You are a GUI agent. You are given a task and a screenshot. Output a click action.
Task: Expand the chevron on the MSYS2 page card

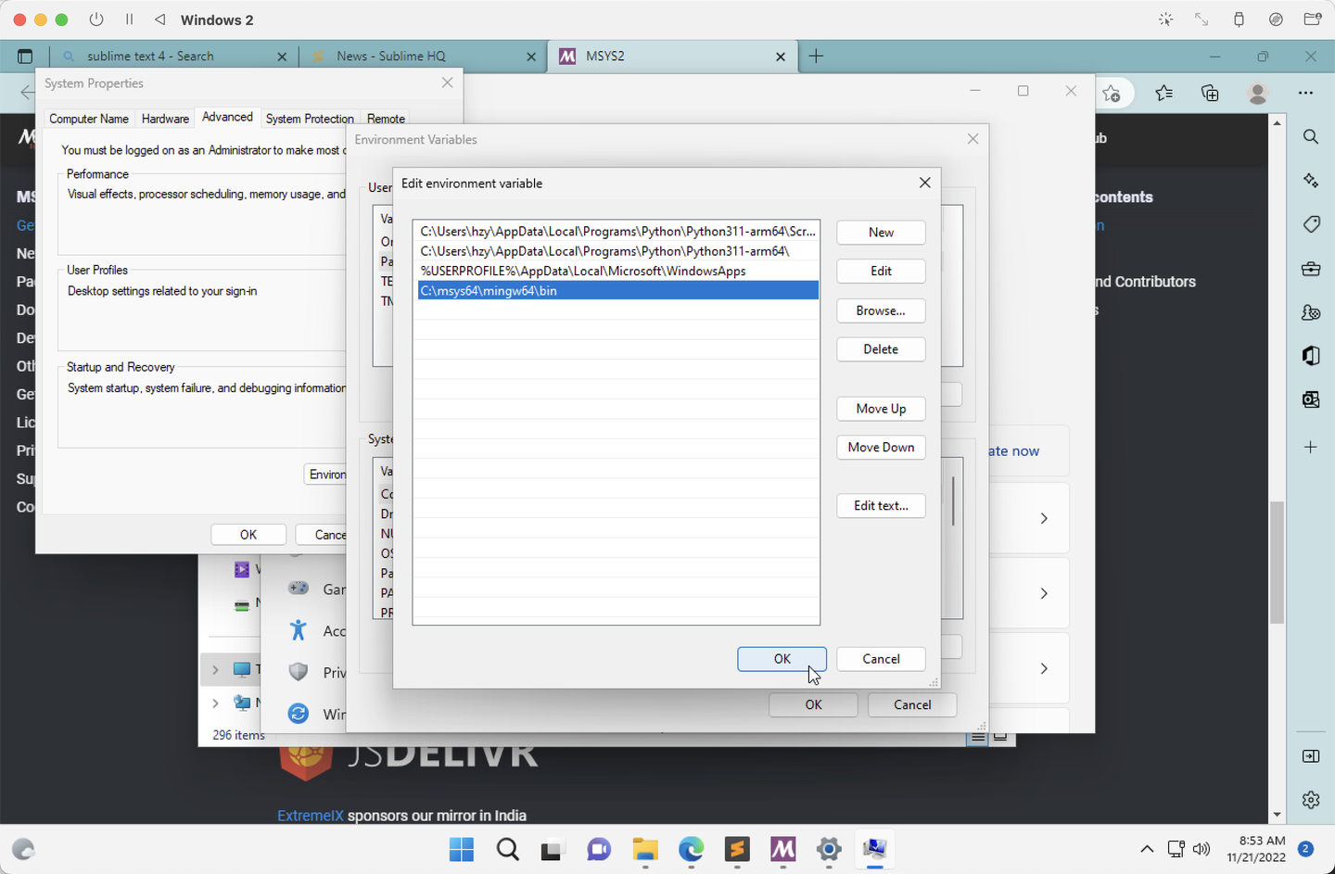click(x=1044, y=518)
